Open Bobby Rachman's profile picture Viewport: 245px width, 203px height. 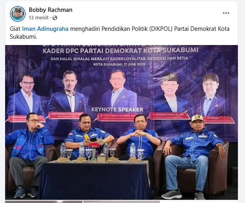coord(18,14)
